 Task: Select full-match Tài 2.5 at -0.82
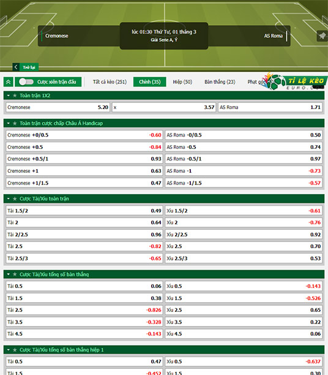pyautogui.click(x=84, y=246)
